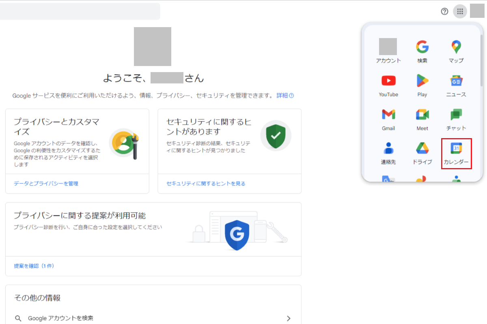Click the large profile picture
This screenshot has height=324, width=487.
pyautogui.click(x=153, y=47)
